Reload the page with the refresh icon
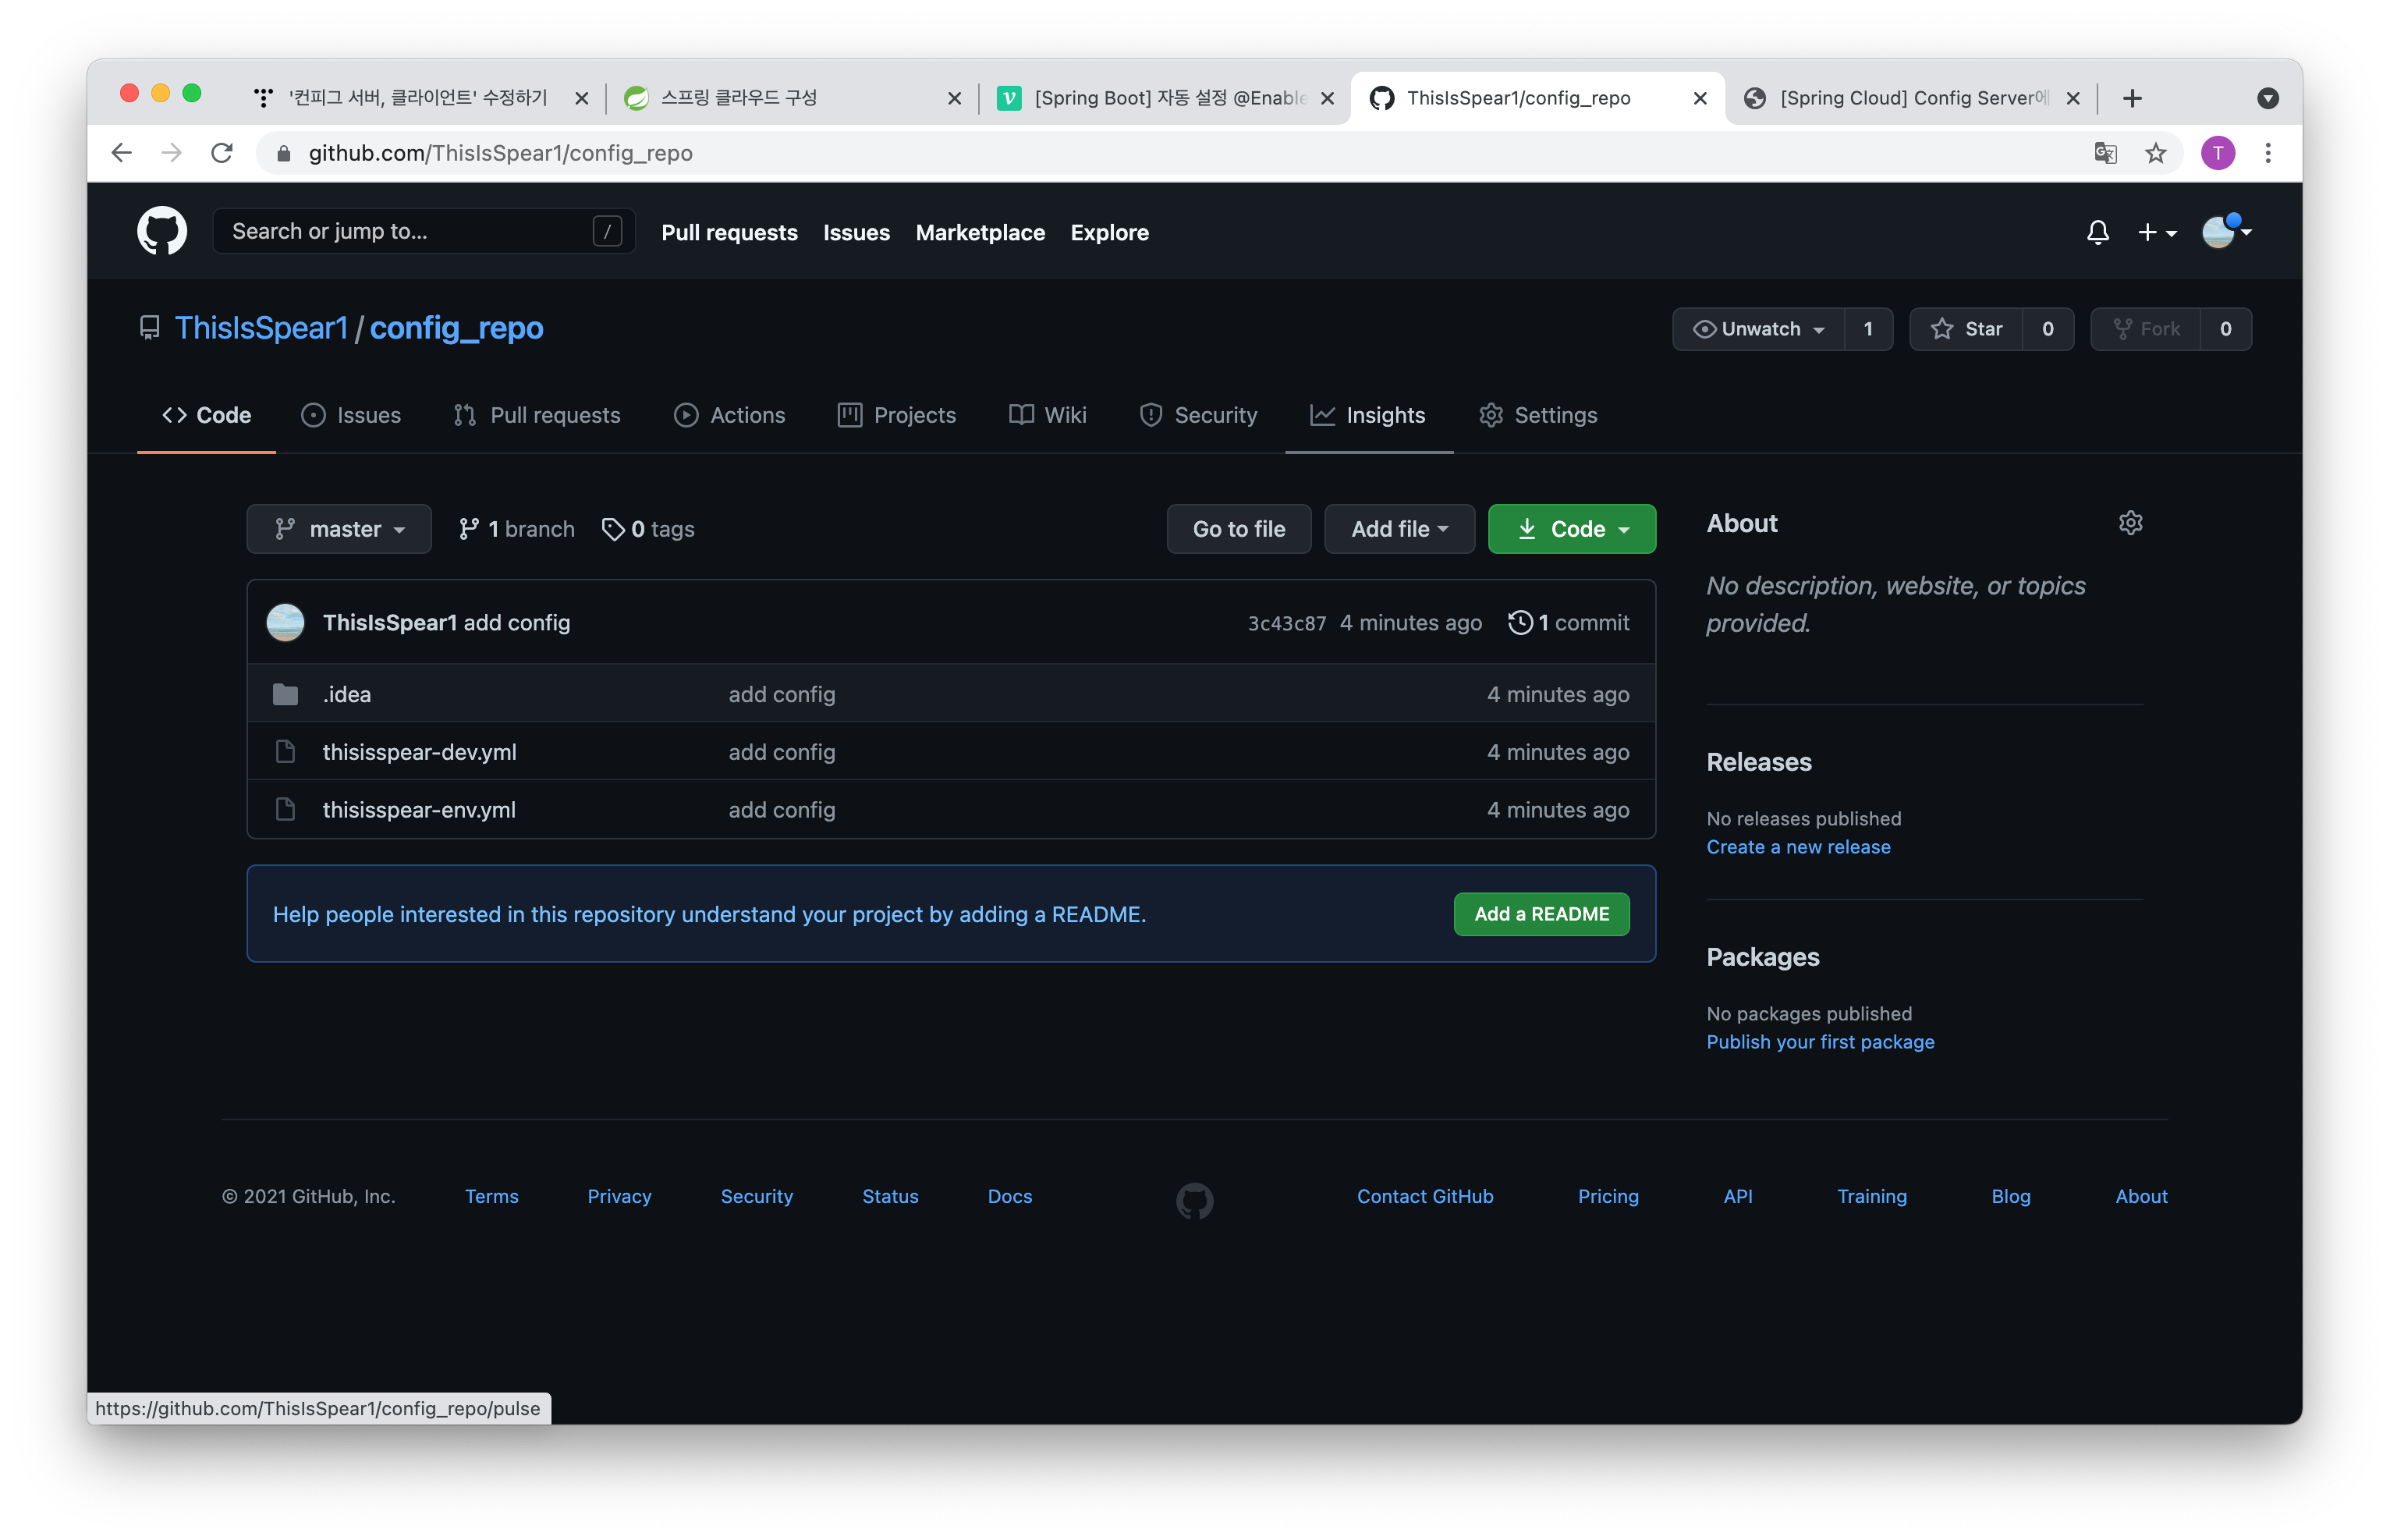This screenshot has height=1540, width=2390. point(222,153)
